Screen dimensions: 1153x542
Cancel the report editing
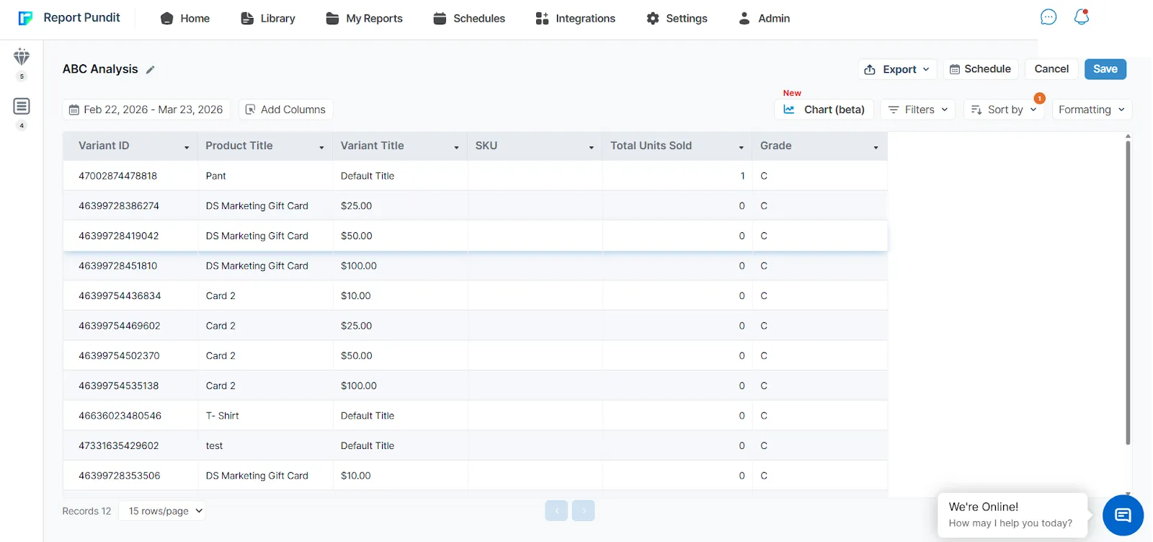click(1051, 69)
